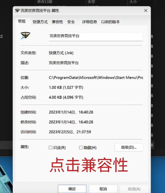Close the properties dialog with X

pyautogui.click(x=146, y=11)
